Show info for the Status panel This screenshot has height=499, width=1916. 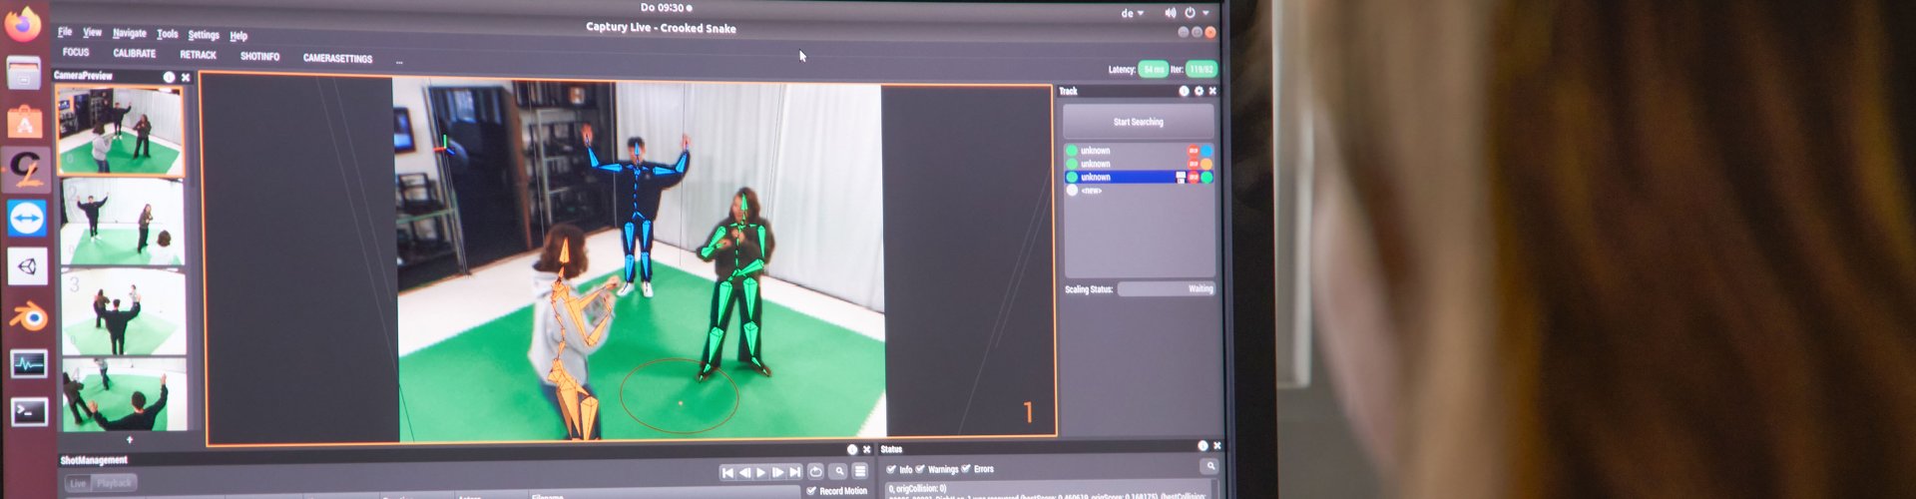click(1202, 446)
